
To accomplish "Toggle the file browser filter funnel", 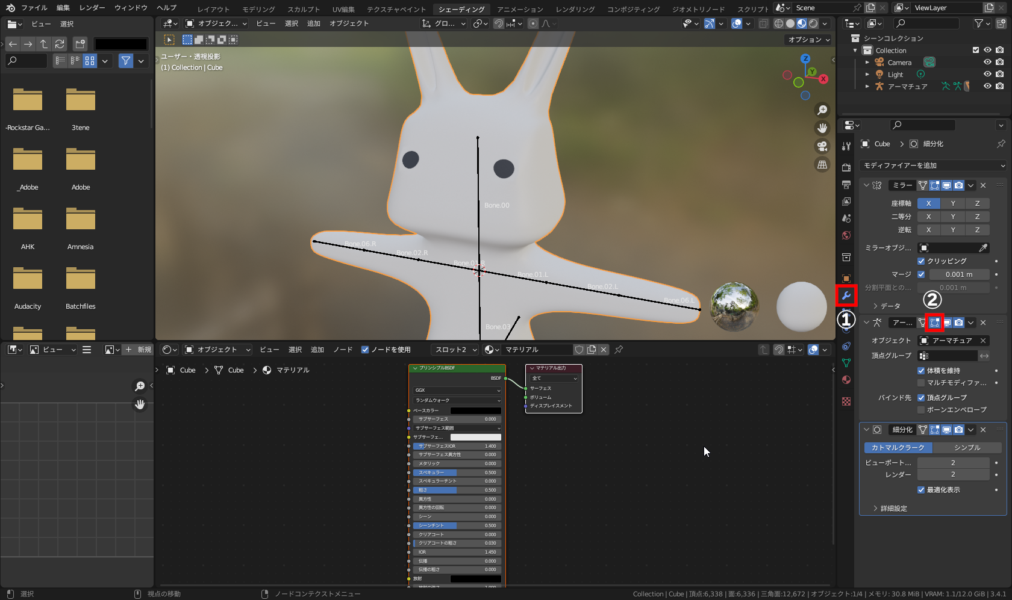I will coord(126,61).
